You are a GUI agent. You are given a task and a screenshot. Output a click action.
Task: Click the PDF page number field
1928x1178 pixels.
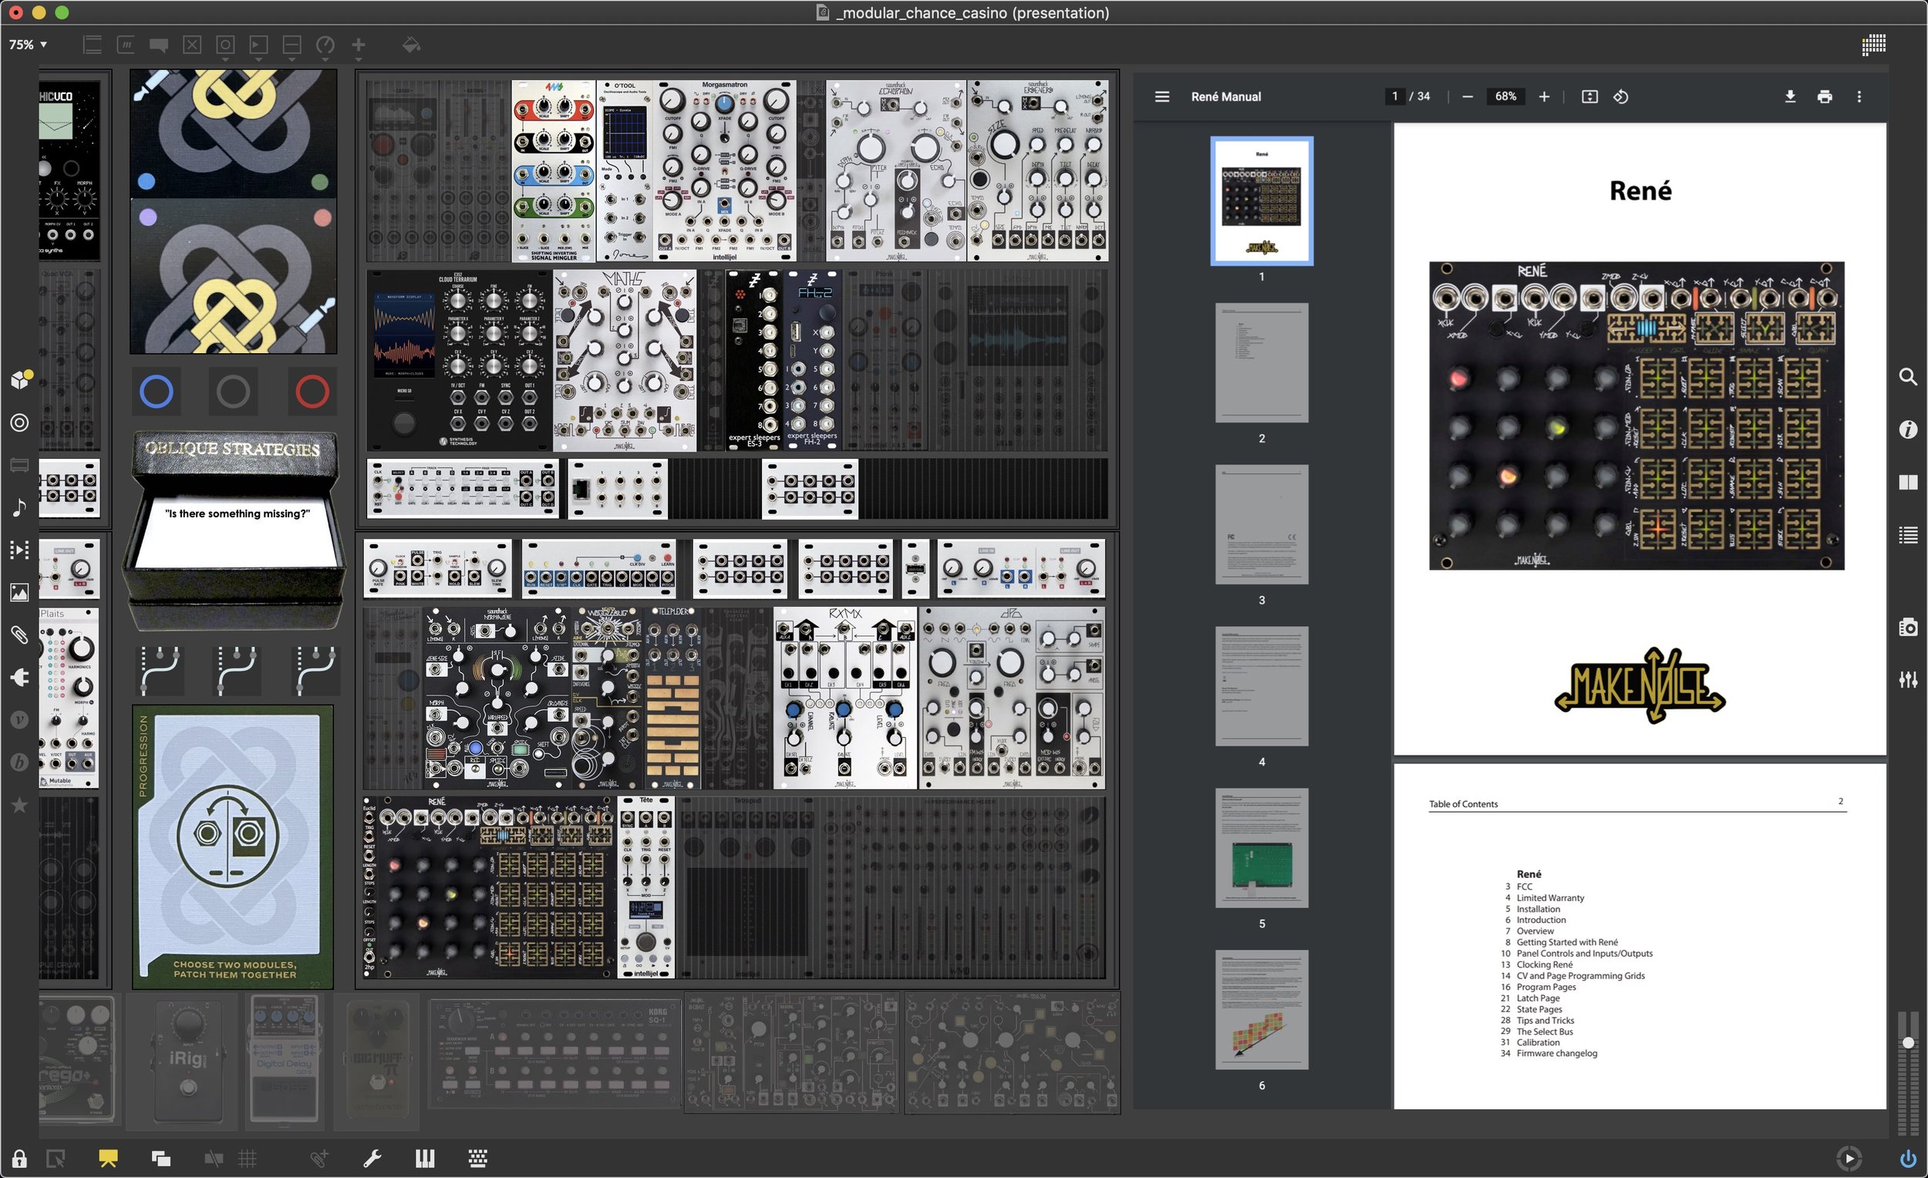[1394, 97]
